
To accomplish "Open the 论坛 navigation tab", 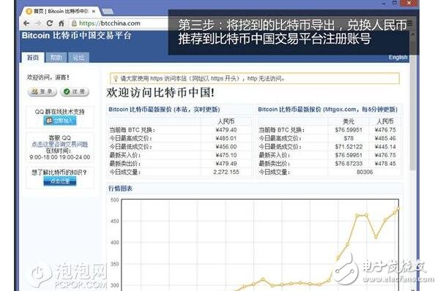I will [78, 58].
